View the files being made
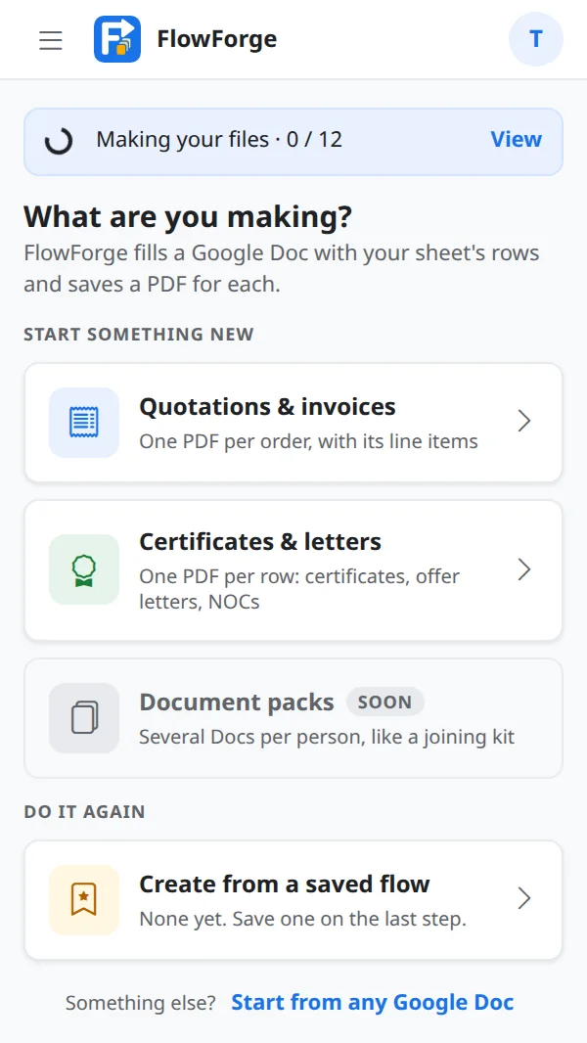 pos(517,140)
